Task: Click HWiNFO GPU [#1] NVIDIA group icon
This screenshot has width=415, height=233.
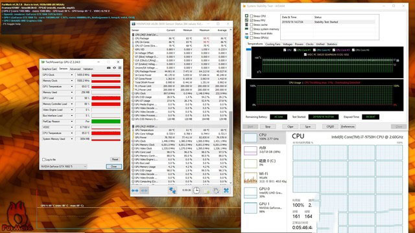Action: 133,126
